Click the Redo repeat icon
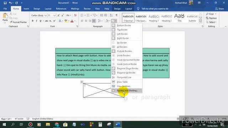 point(16,3)
